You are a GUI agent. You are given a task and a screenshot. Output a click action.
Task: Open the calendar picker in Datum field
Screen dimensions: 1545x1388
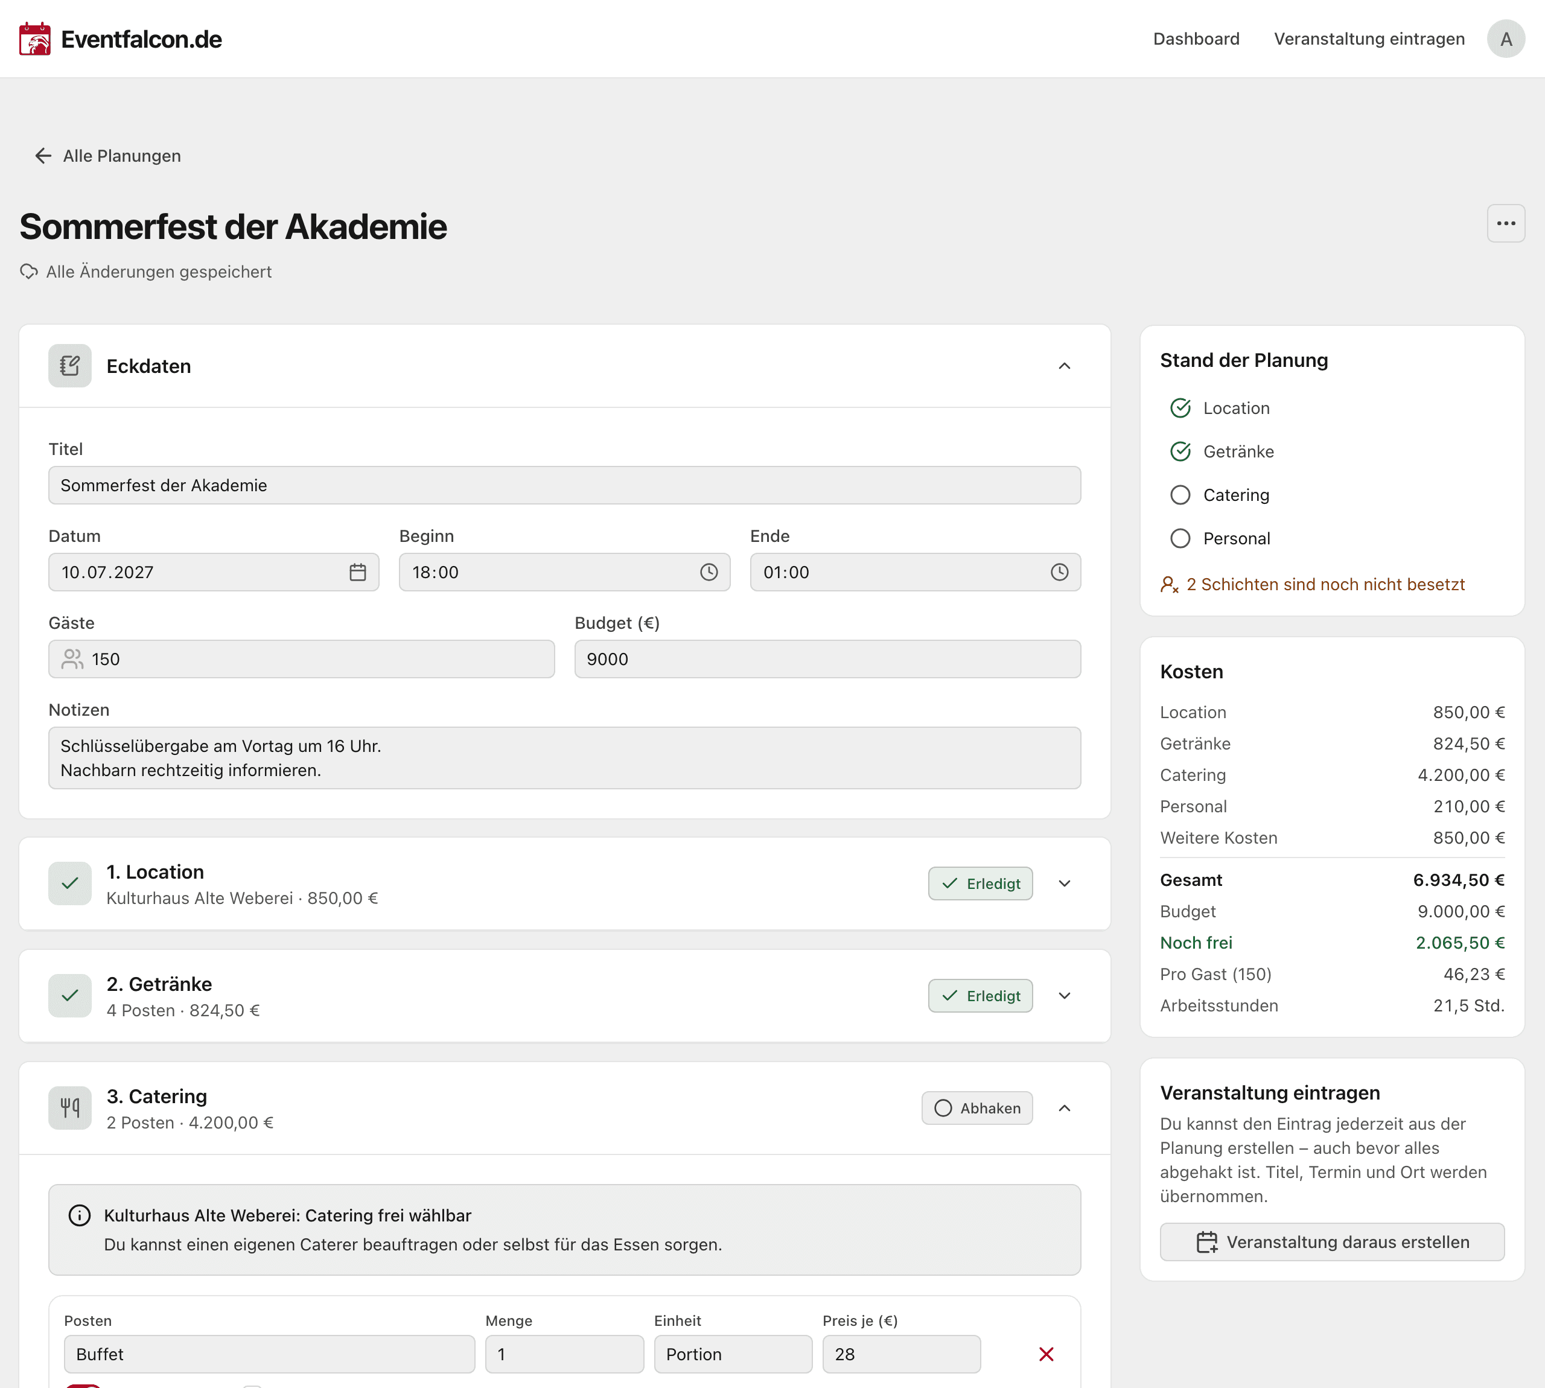tap(358, 572)
